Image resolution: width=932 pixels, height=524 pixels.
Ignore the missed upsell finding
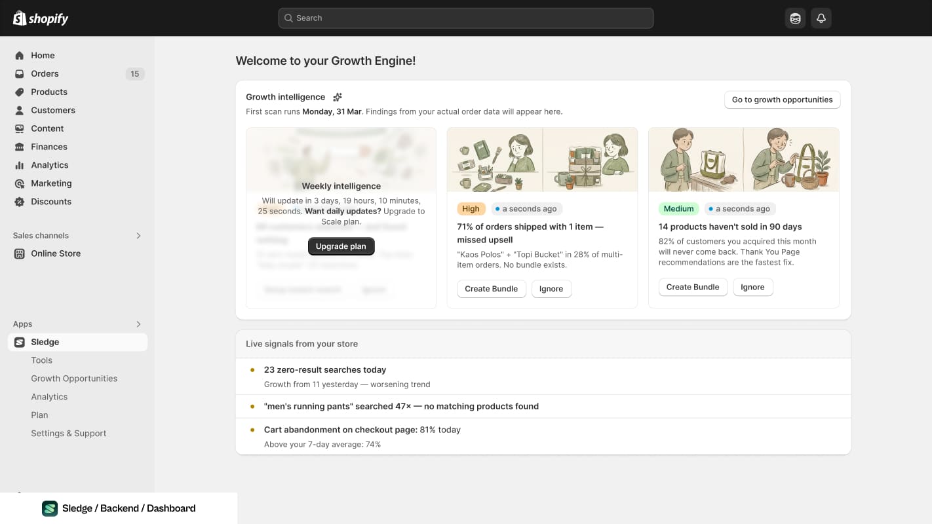551,289
